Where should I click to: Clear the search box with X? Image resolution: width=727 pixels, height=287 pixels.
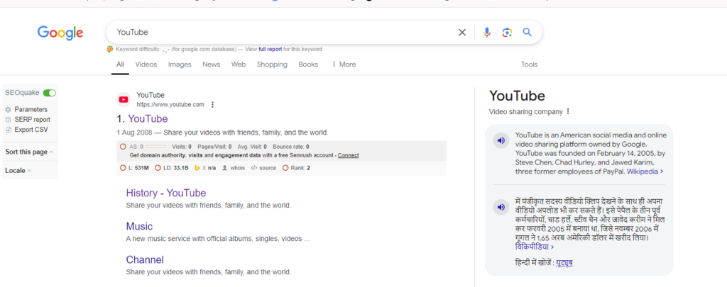tap(461, 33)
